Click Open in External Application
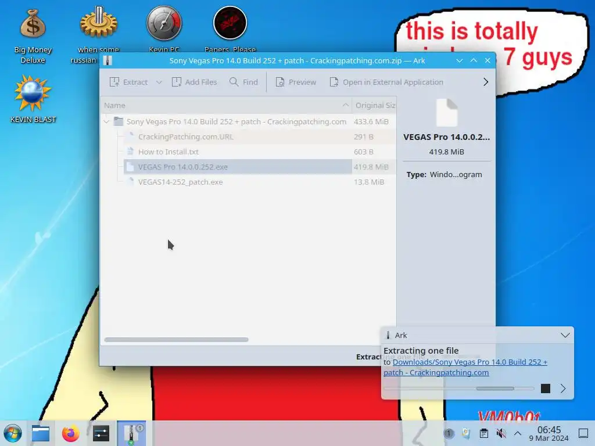 click(x=386, y=82)
